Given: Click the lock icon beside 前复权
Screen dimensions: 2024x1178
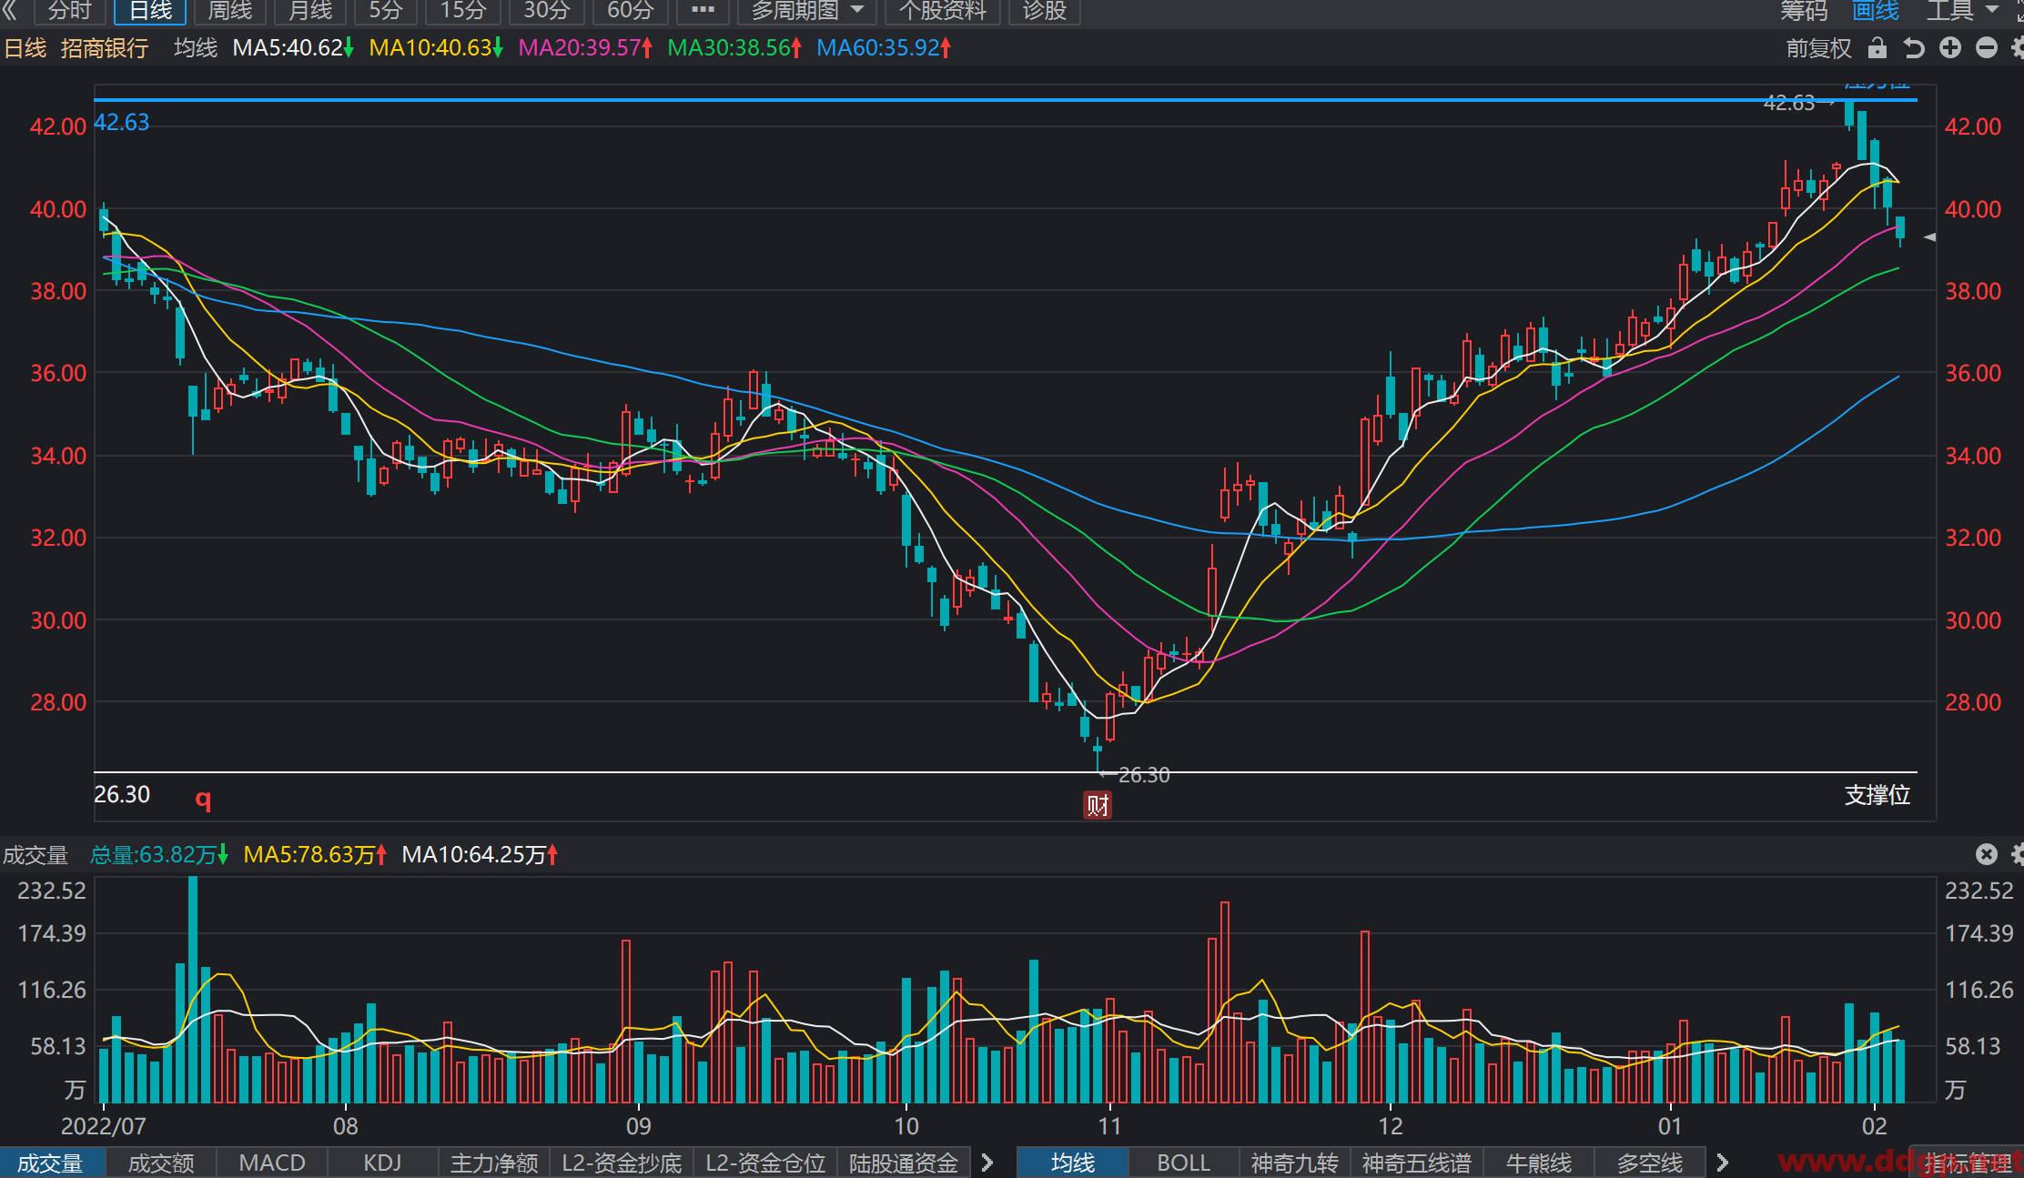Looking at the screenshot, I should click(x=1877, y=48).
